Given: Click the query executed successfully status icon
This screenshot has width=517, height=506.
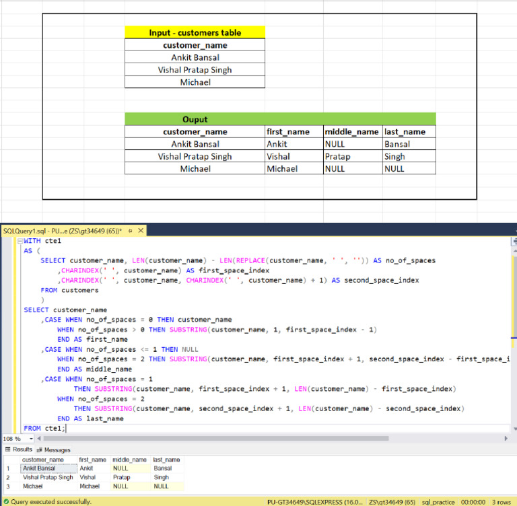Looking at the screenshot, I should pos(5,501).
